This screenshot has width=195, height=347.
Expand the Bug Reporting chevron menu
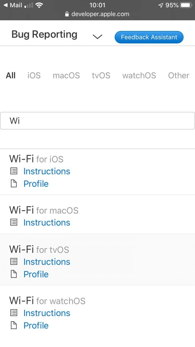coord(97,37)
